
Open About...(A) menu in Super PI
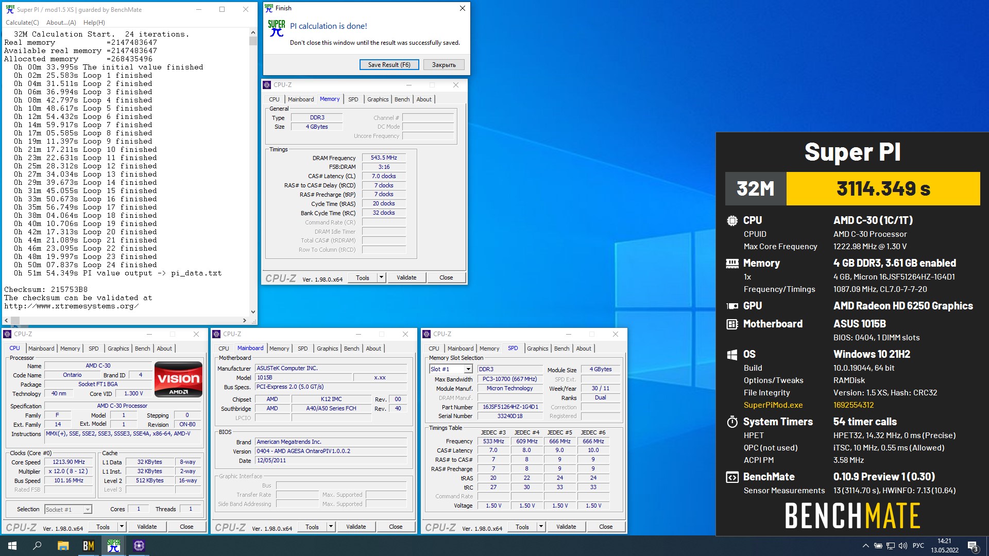coord(61,23)
